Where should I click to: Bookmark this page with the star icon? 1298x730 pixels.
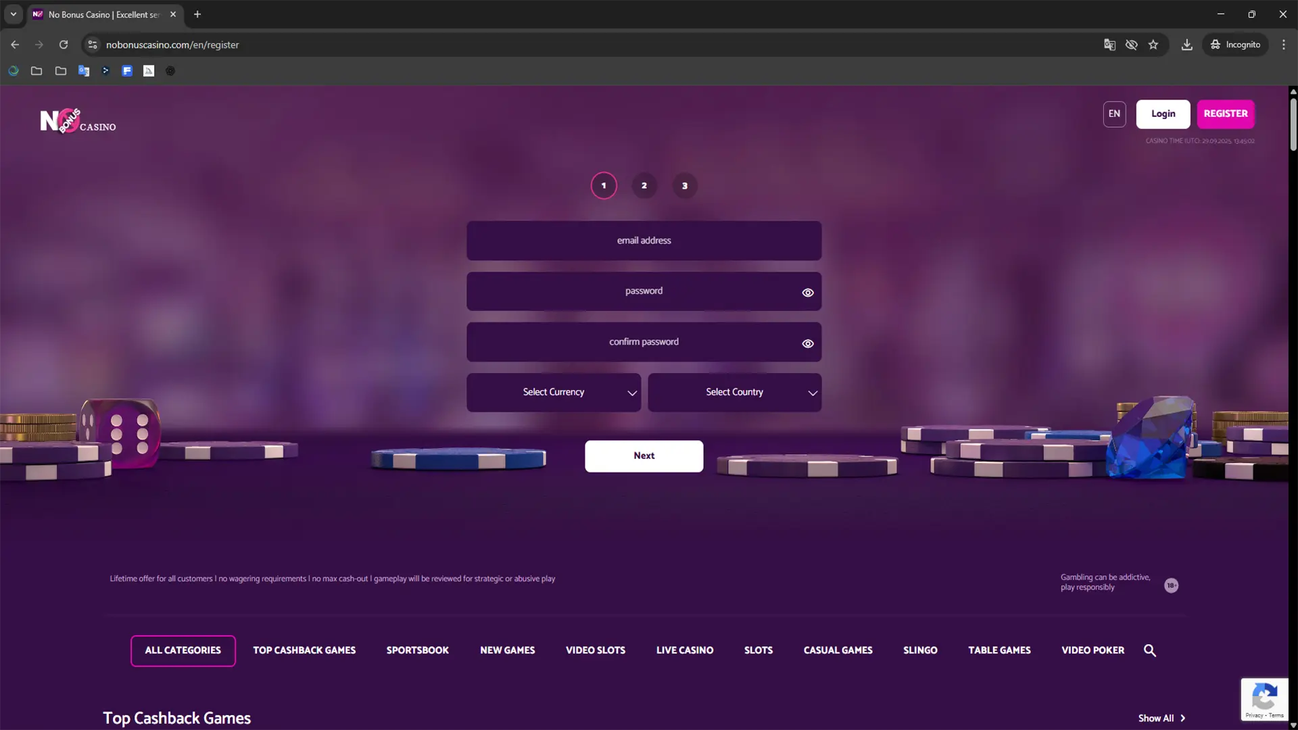[1153, 45]
